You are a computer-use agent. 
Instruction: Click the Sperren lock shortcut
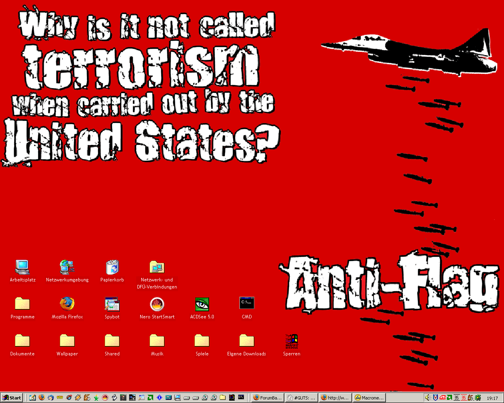pos(292,345)
